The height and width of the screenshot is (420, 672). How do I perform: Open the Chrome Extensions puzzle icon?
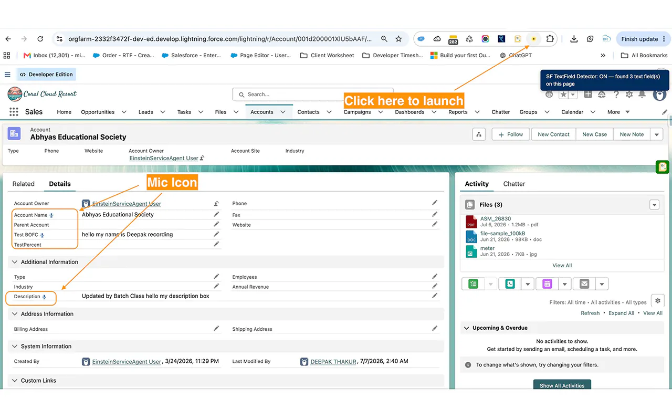550,39
